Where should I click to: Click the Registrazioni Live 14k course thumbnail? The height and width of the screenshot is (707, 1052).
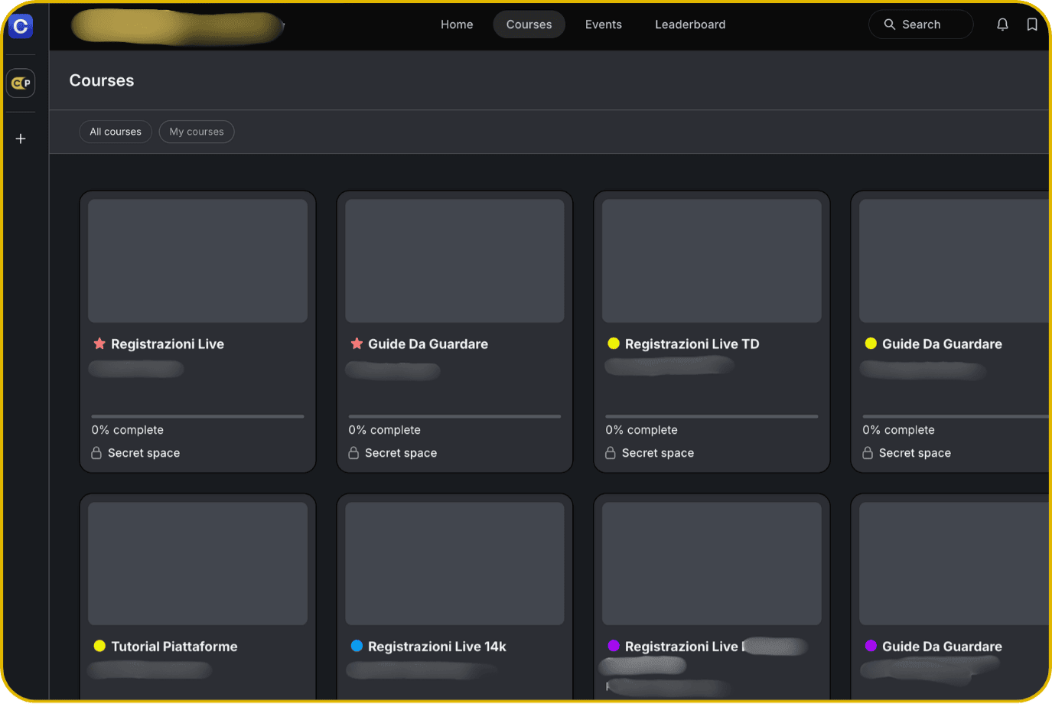tap(455, 563)
